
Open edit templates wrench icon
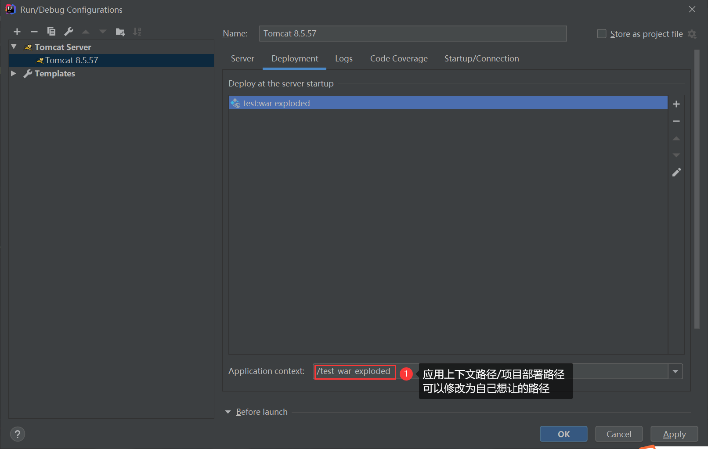point(69,32)
